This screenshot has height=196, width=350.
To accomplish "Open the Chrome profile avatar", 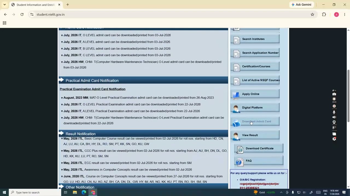I will (x=336, y=14).
